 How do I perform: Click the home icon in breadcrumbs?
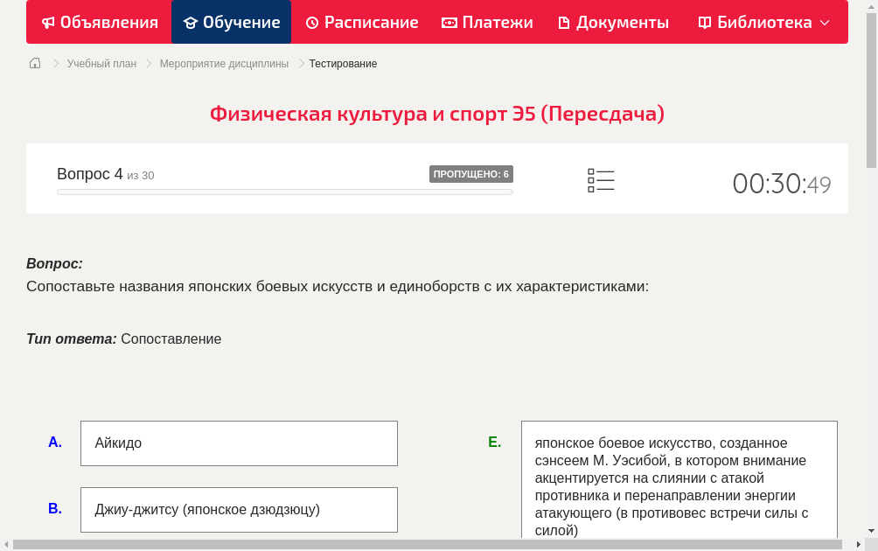click(x=34, y=63)
